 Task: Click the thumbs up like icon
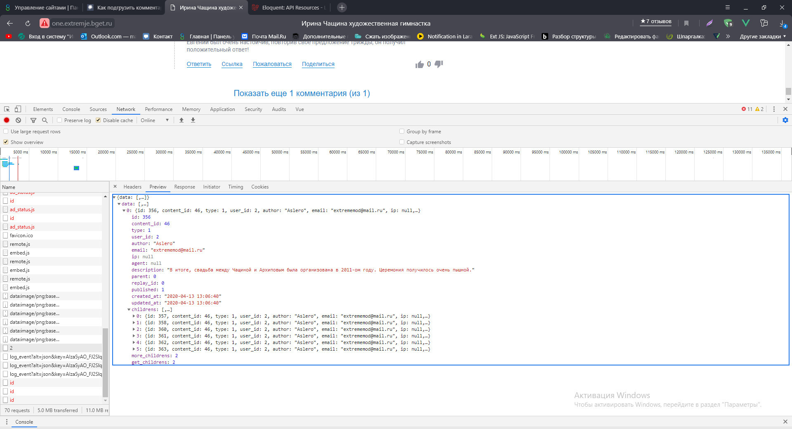420,64
